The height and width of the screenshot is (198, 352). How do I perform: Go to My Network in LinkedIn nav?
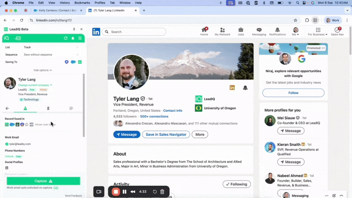point(222,32)
